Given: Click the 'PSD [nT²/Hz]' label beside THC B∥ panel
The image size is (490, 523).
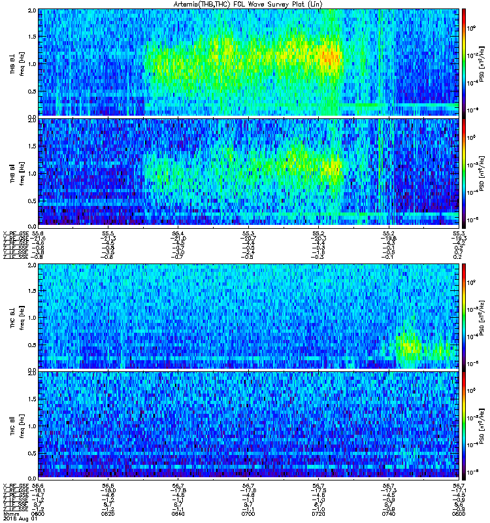Looking at the screenshot, I should 482,426.
